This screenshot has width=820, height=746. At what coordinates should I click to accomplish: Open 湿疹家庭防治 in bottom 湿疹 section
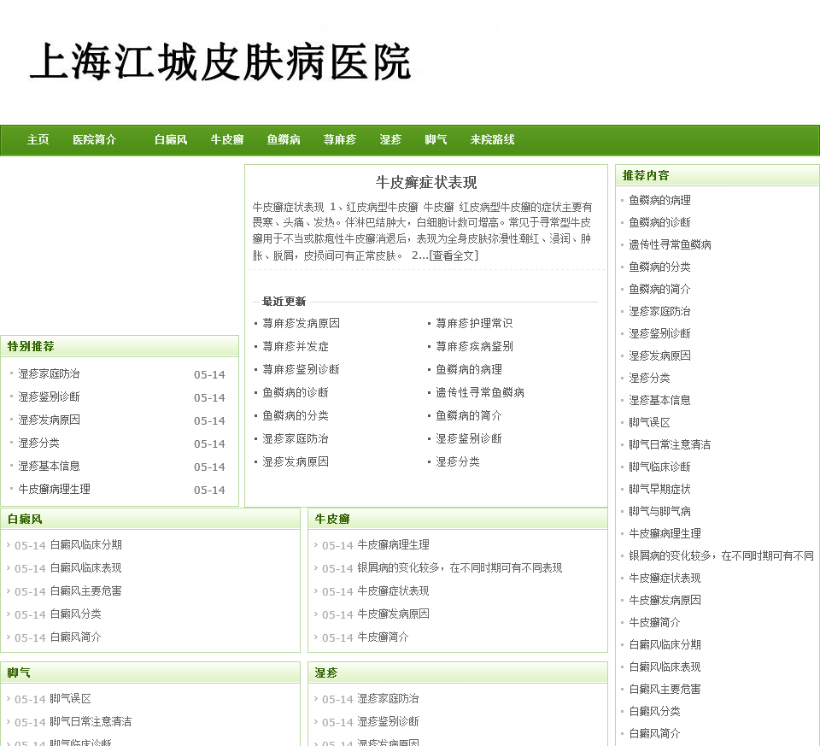point(388,698)
